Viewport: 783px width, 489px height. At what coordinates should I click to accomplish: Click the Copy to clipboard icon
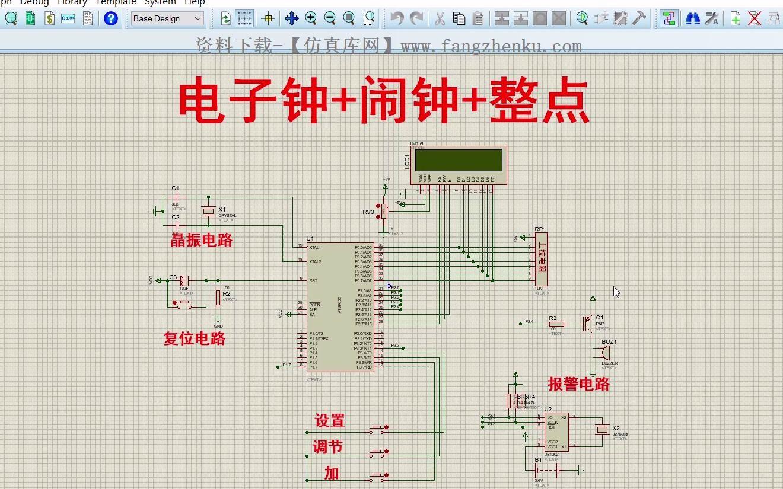459,18
